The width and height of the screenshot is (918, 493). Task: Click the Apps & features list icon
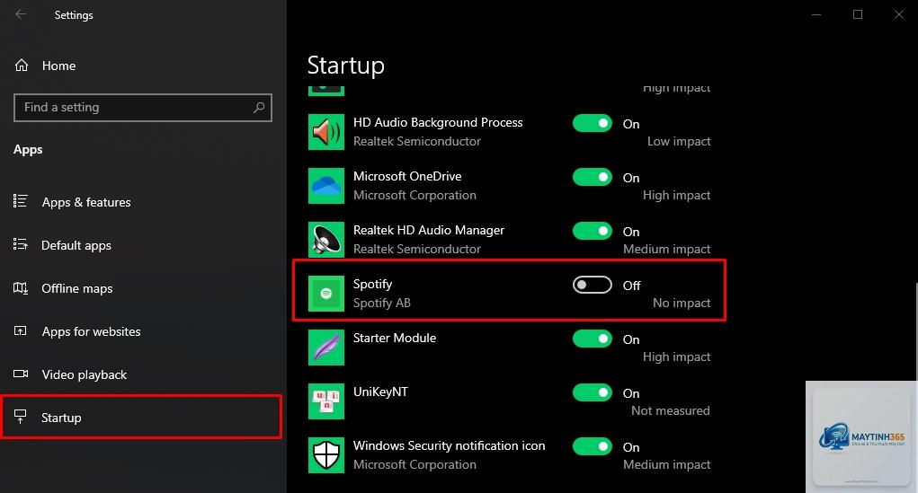coord(21,201)
